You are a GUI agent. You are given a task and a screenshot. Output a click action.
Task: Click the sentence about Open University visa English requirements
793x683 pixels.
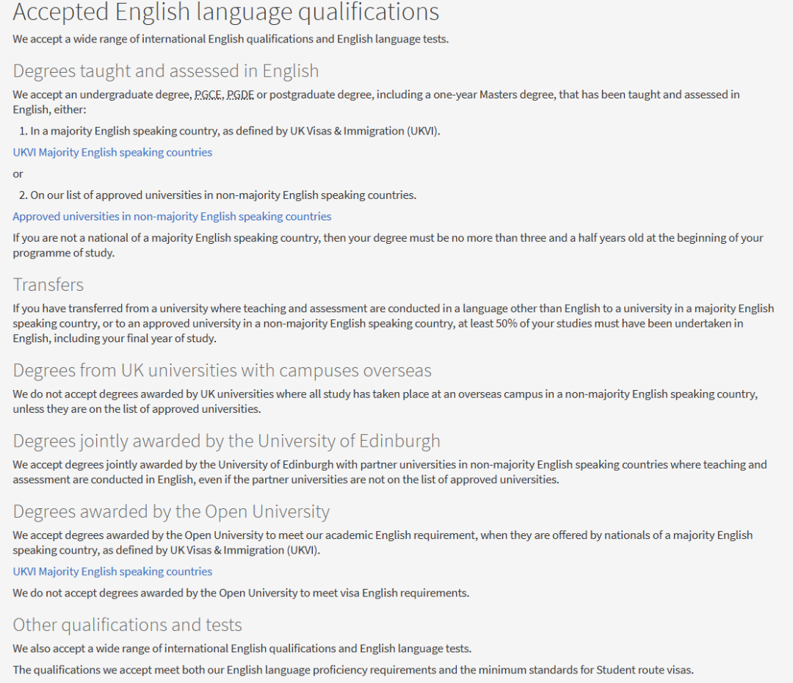[x=241, y=593]
